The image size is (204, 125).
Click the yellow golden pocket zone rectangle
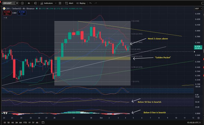(x=92, y=58)
